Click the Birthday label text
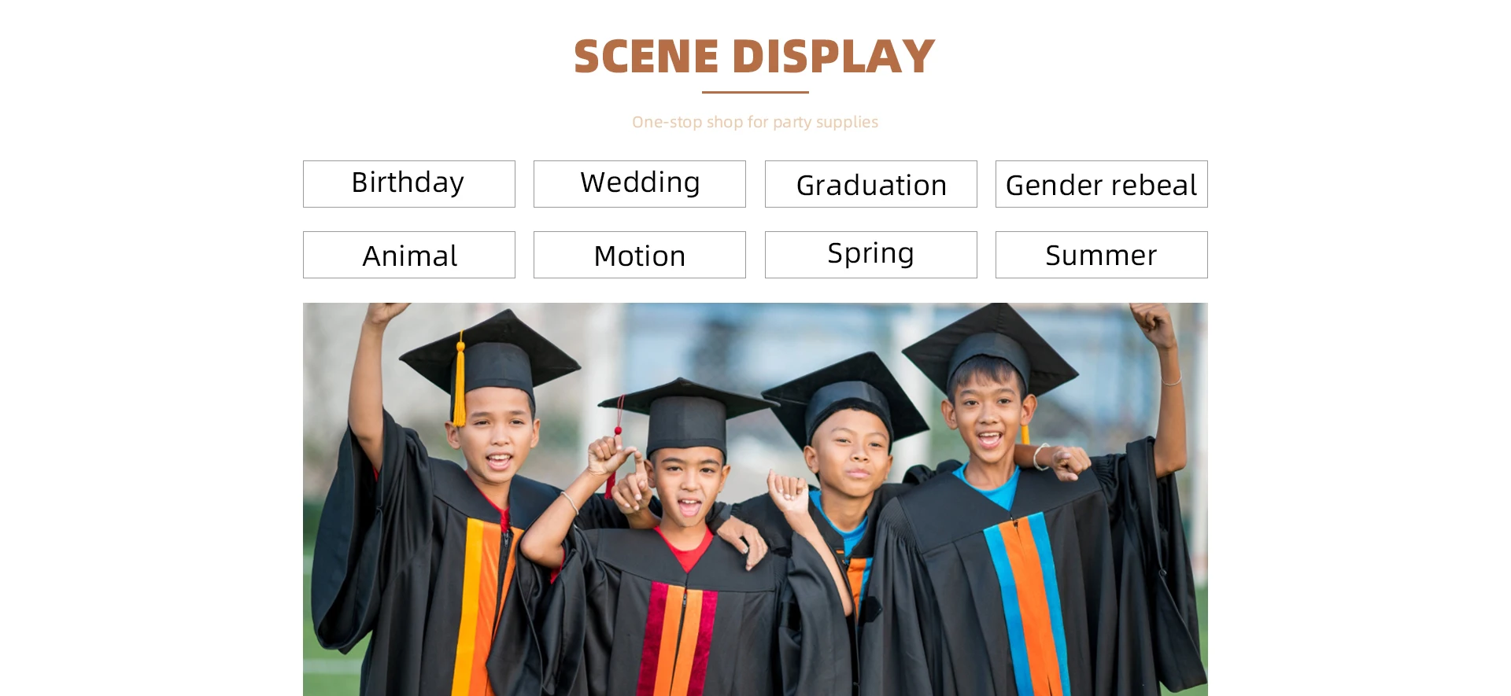Screen dimensions: 1511x696 [408, 183]
